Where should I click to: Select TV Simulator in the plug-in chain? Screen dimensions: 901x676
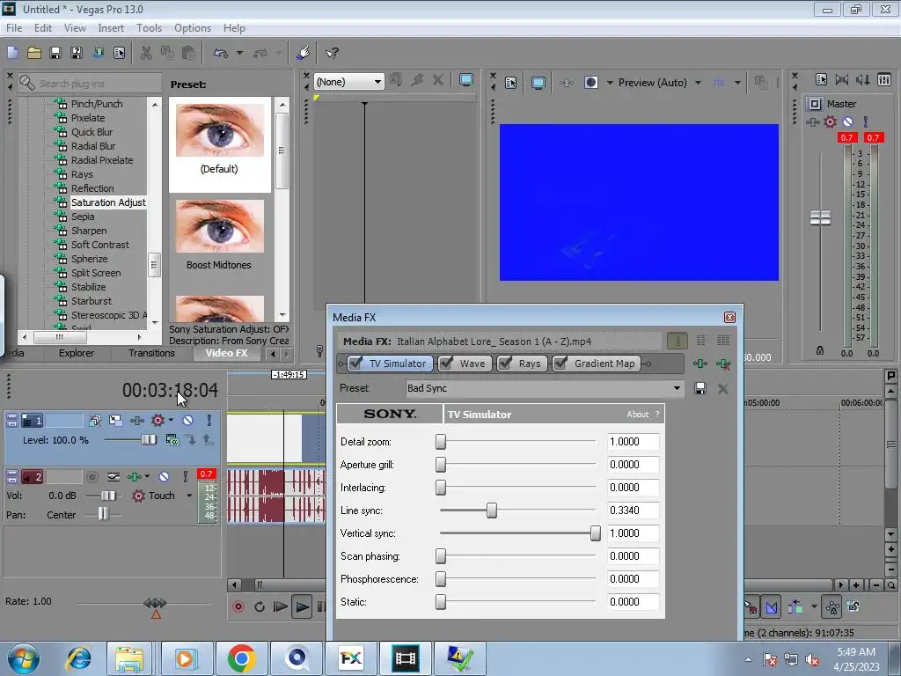point(390,364)
